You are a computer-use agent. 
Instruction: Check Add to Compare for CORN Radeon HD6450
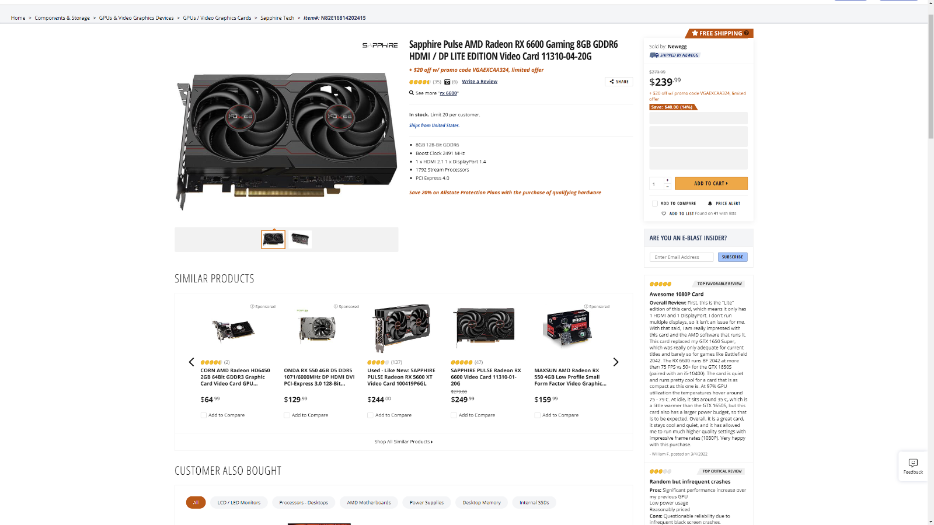click(x=203, y=415)
